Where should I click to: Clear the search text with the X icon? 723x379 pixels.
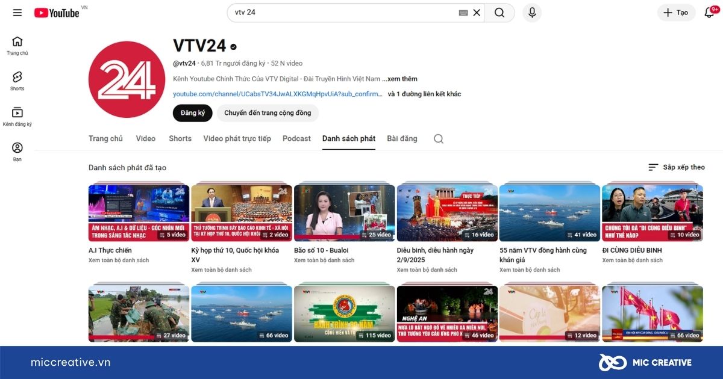tap(477, 13)
